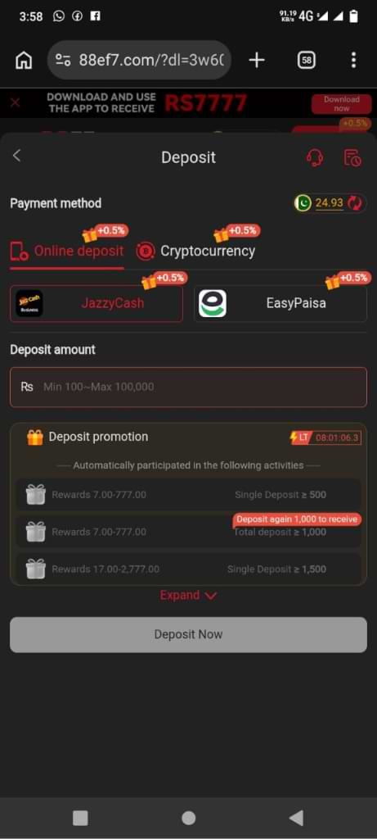Tap the Android back navigation triangle
The image size is (377, 839).
click(296, 818)
